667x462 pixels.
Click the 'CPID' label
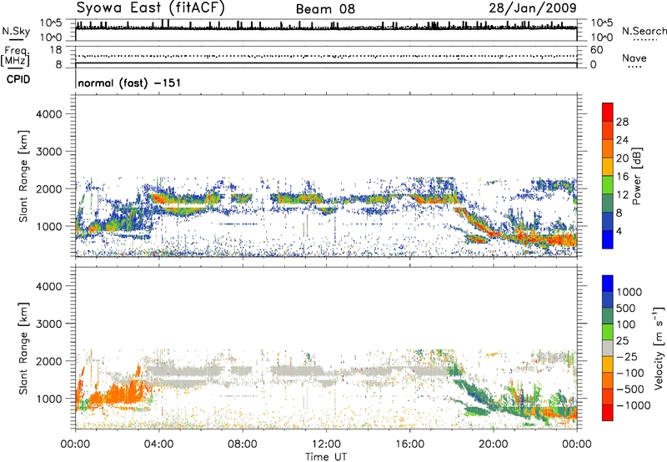pos(18,79)
